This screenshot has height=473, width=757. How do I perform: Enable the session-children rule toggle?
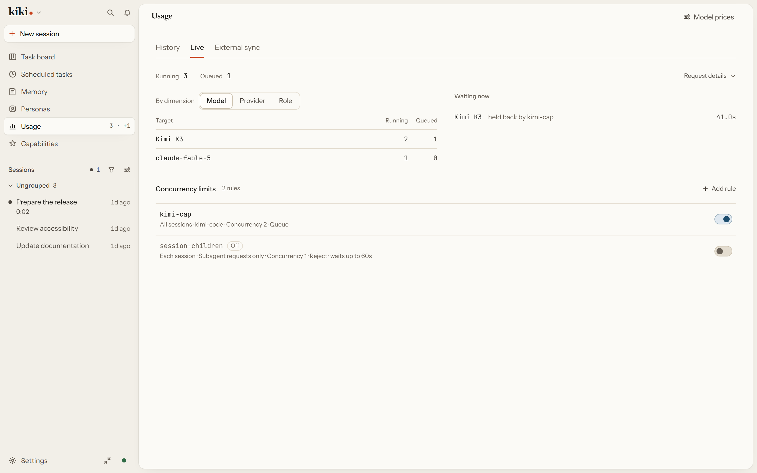click(723, 251)
